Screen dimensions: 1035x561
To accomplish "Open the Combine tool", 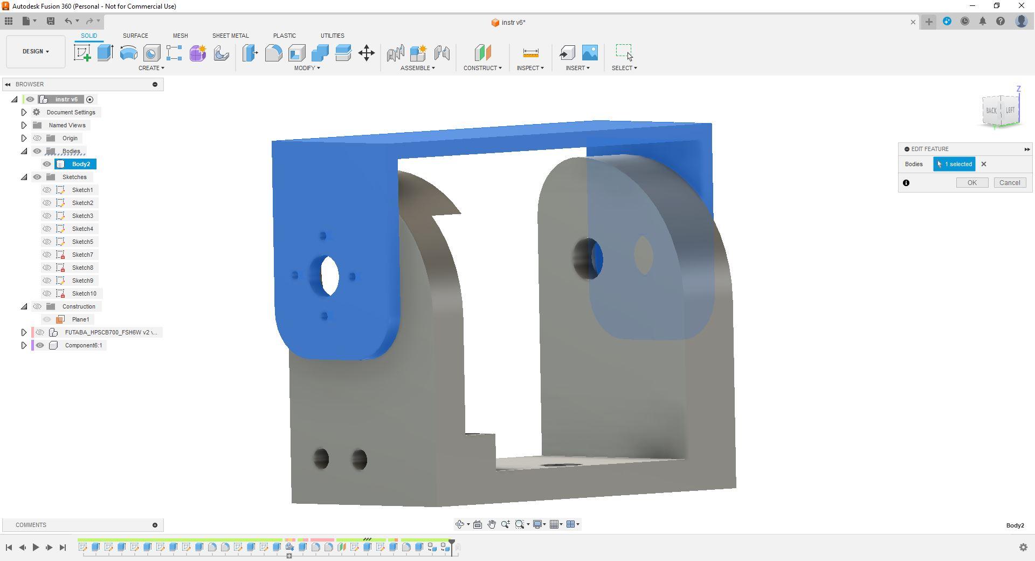I will pos(320,53).
